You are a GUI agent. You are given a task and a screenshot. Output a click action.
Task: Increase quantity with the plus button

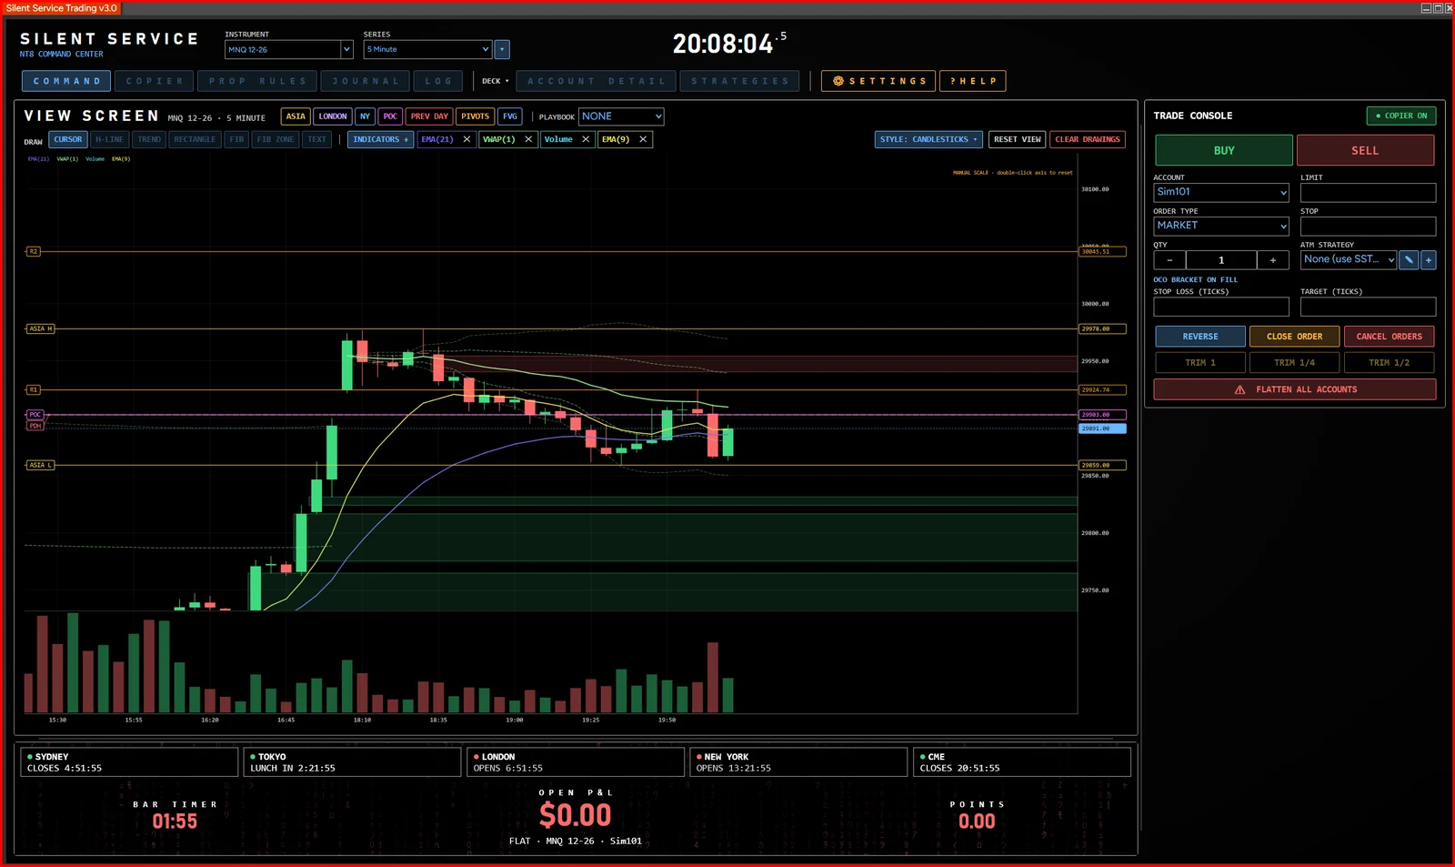(1273, 260)
